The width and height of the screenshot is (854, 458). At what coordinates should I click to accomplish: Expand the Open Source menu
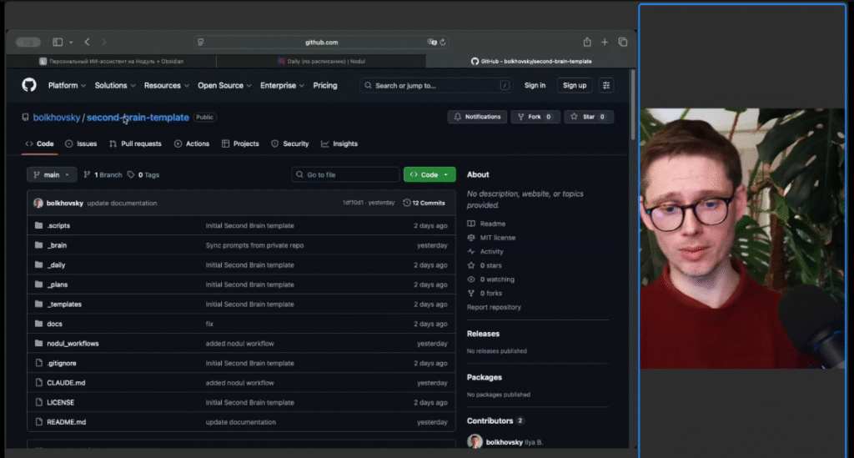coord(224,85)
